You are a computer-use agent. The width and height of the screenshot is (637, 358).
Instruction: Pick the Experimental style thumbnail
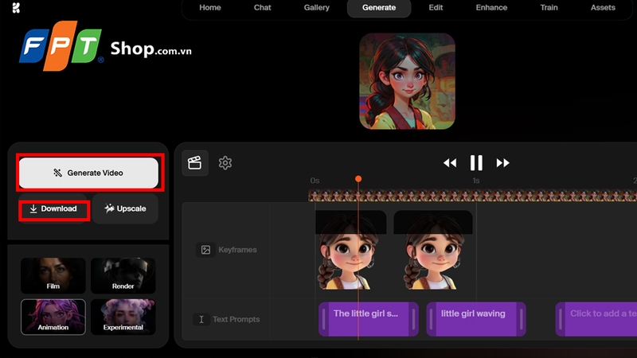[x=123, y=317]
